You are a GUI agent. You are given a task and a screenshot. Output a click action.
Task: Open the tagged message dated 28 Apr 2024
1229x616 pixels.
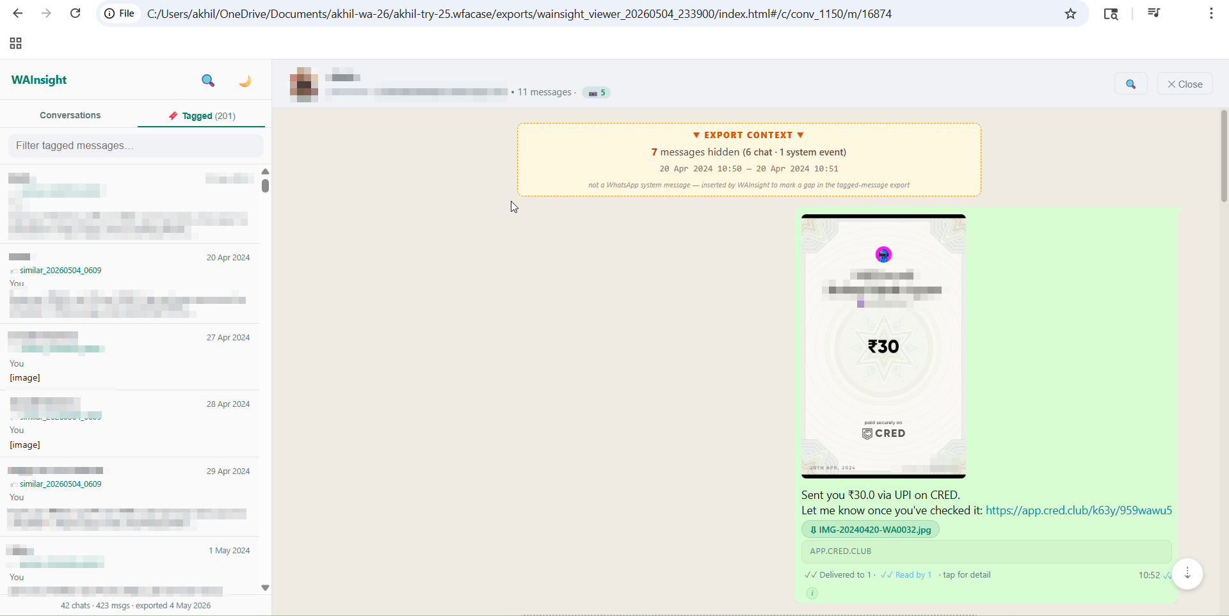coord(130,423)
